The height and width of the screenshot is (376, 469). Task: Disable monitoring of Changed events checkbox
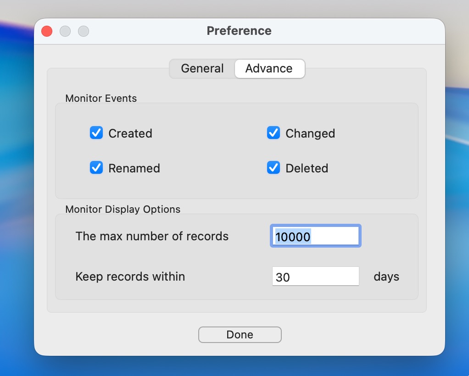pos(274,133)
